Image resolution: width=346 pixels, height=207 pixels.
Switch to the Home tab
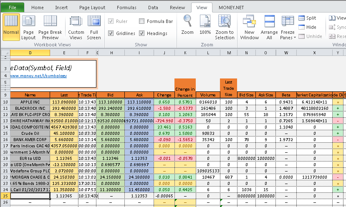(37, 8)
